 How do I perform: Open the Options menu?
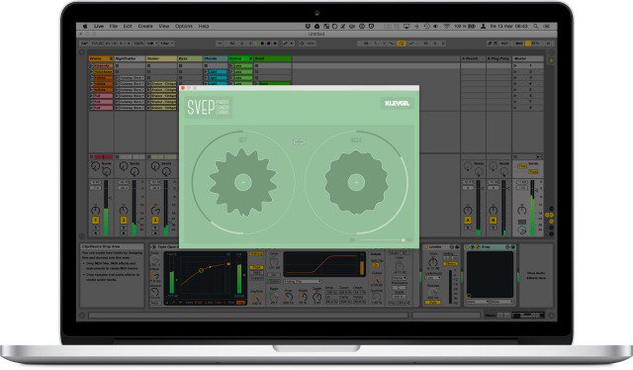pyautogui.click(x=184, y=27)
